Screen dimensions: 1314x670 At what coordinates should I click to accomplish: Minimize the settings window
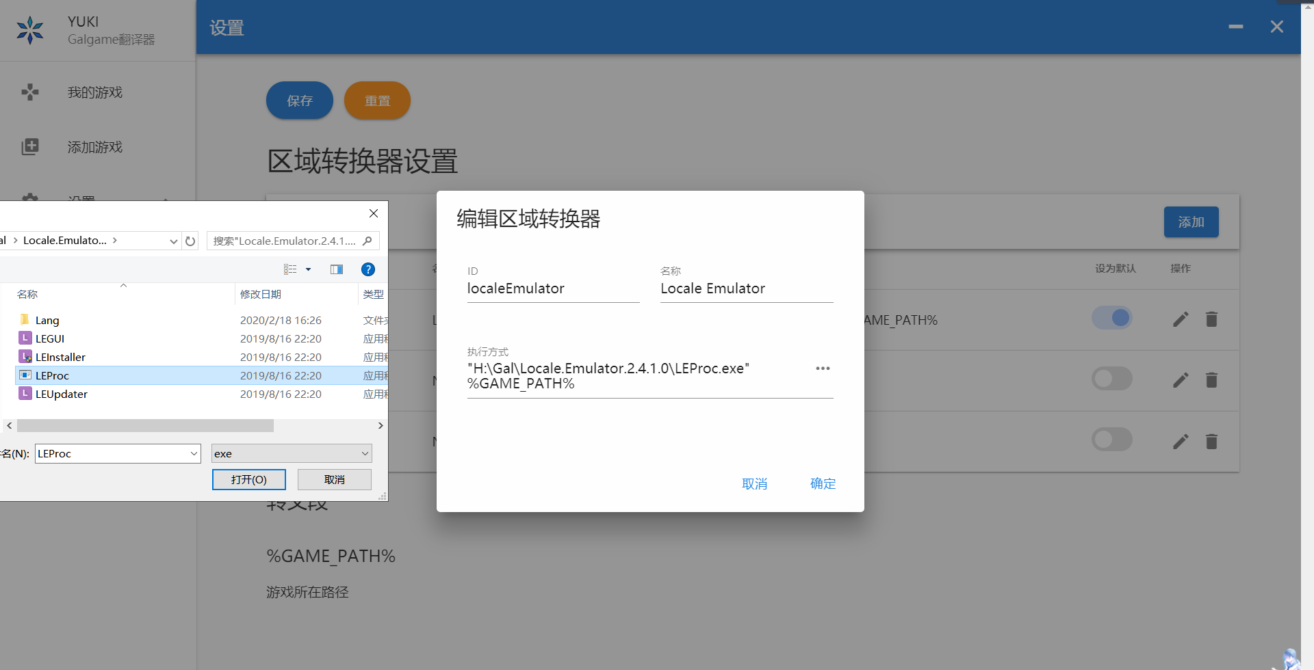tap(1235, 27)
